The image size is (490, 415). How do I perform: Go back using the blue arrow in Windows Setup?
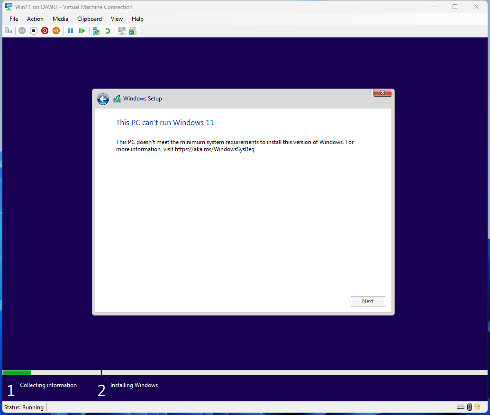pyautogui.click(x=103, y=99)
